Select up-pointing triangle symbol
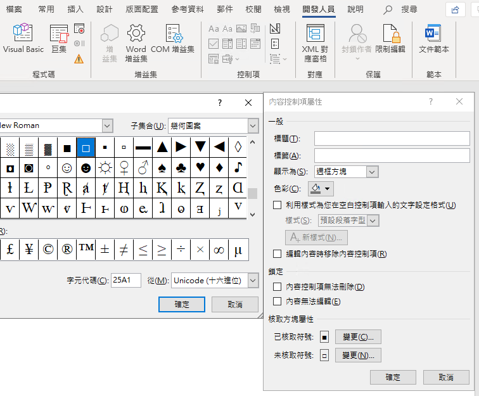 click(x=162, y=148)
